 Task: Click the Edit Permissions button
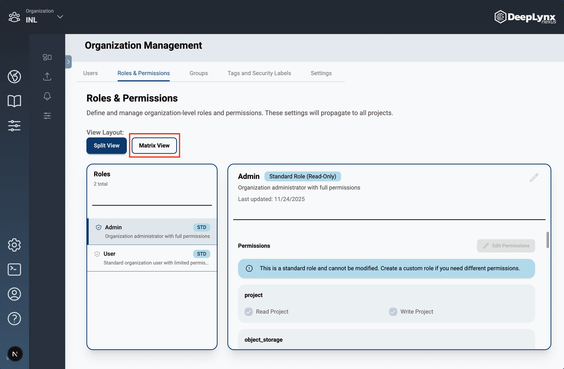[506, 246]
